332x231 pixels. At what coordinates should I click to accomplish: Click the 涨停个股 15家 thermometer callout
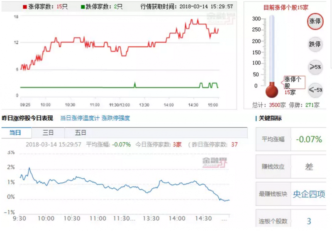(293, 85)
